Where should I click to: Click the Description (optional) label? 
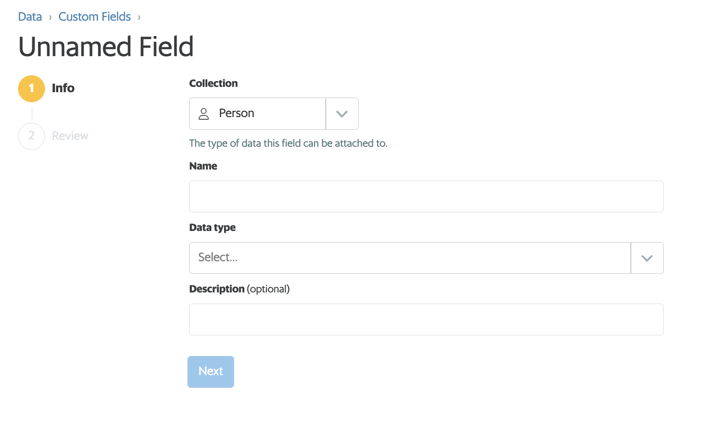click(x=239, y=289)
